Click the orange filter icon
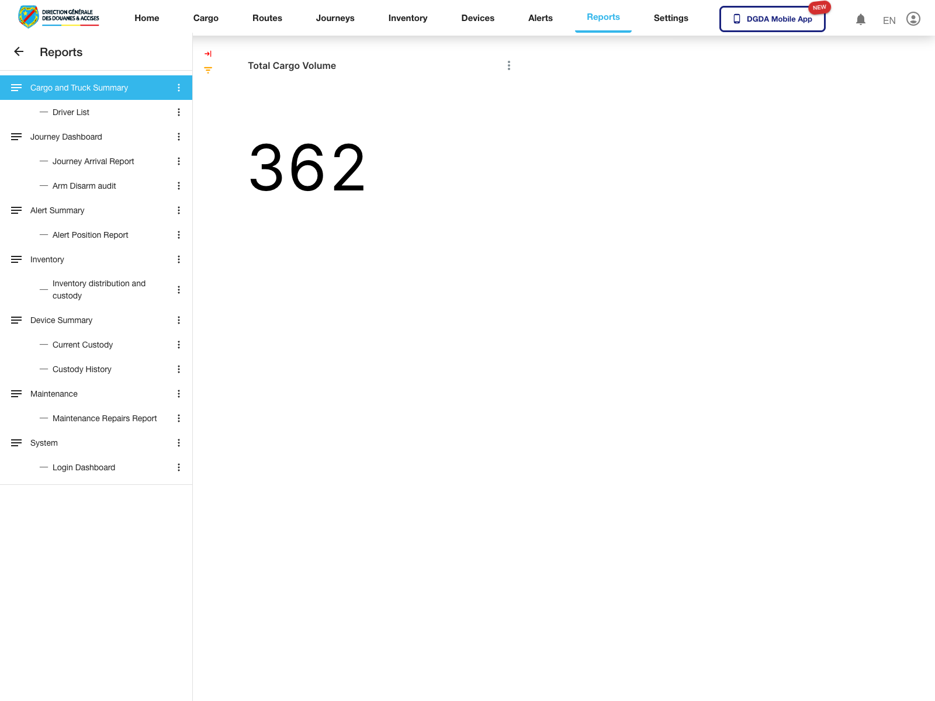The image size is (935, 701). 207,70
